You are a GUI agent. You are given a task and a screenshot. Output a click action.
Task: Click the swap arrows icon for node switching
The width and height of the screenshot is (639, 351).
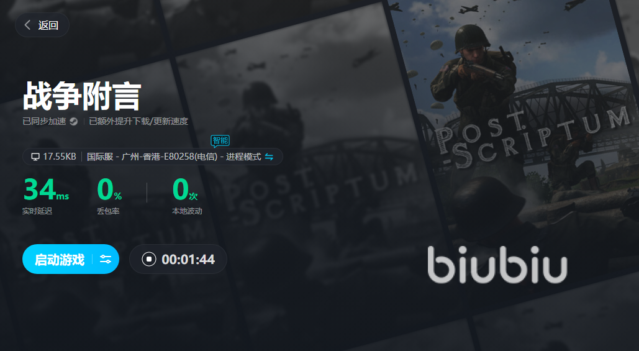pyautogui.click(x=269, y=157)
